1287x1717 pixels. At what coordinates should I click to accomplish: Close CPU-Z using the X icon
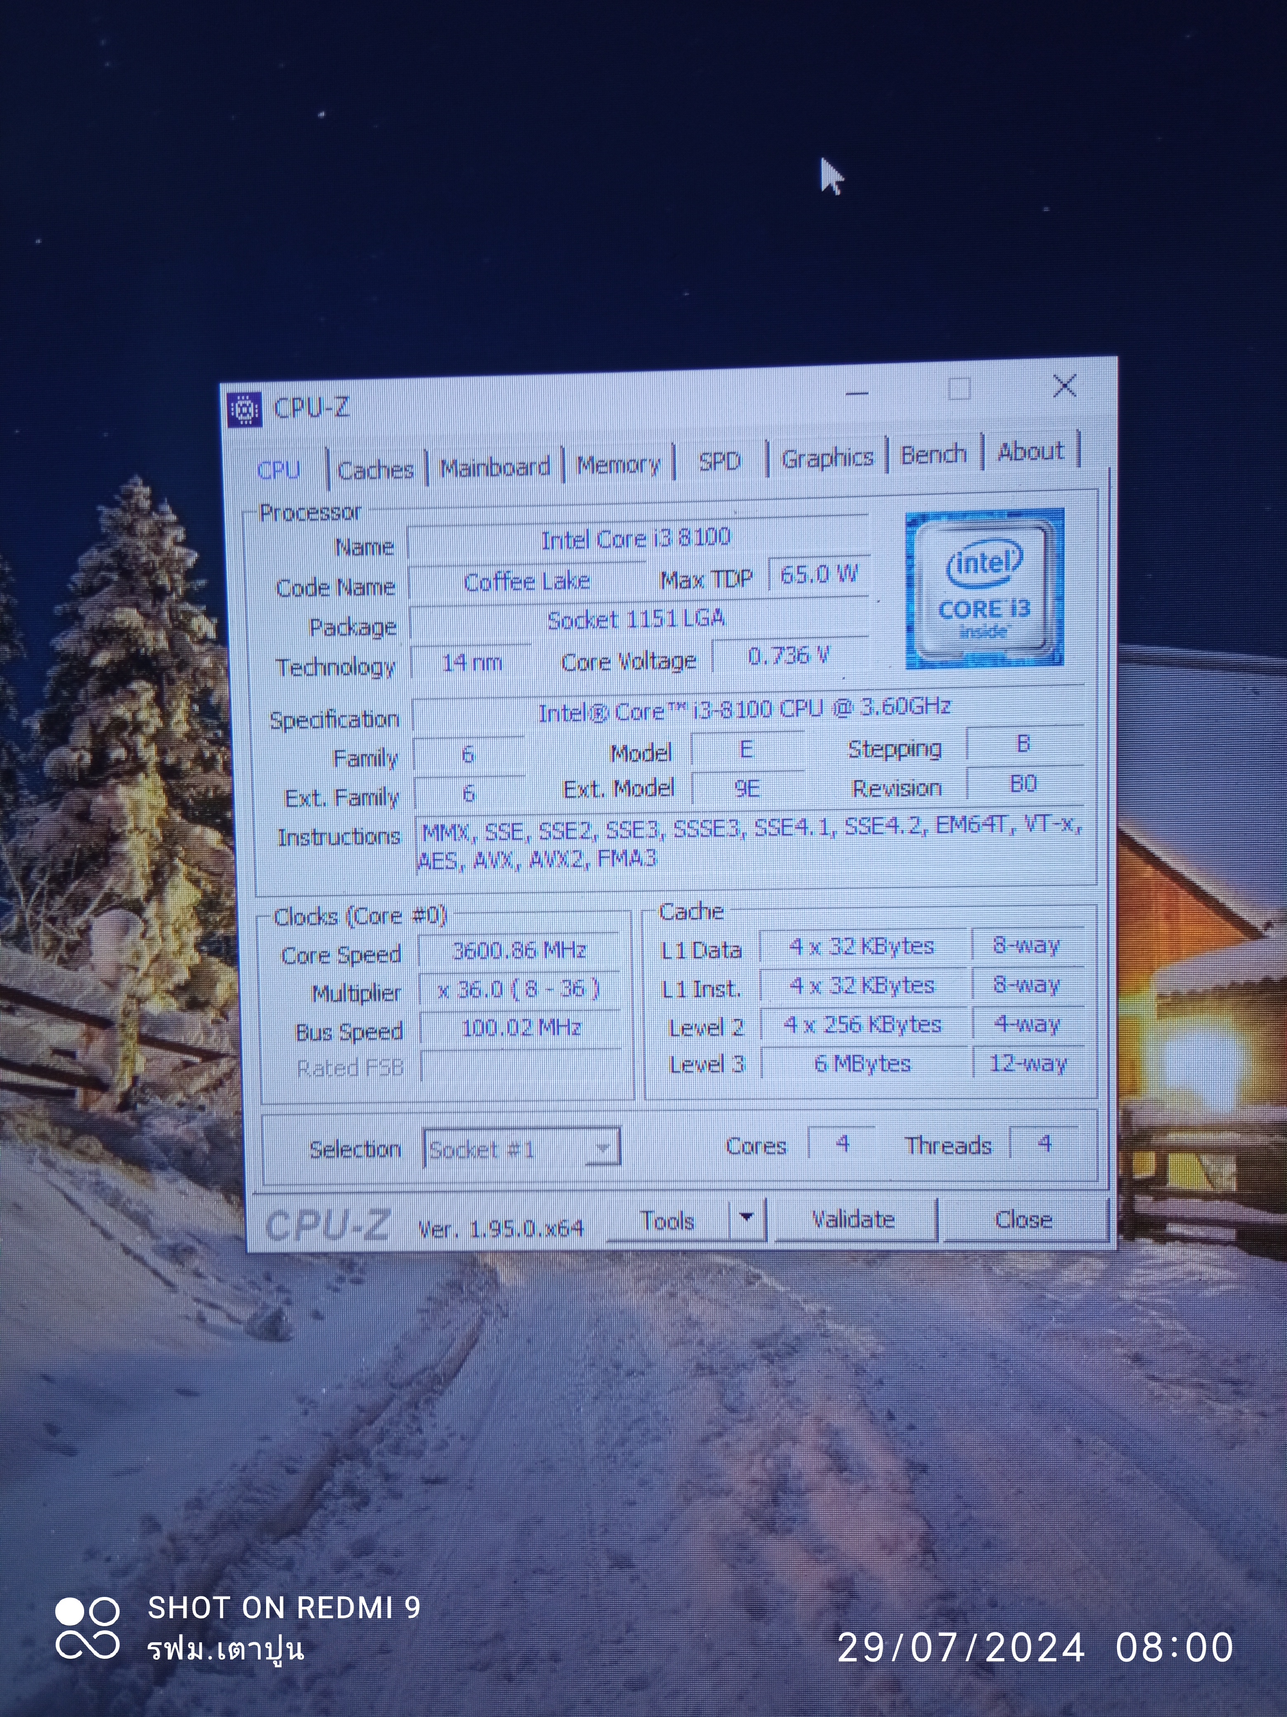click(x=1064, y=386)
